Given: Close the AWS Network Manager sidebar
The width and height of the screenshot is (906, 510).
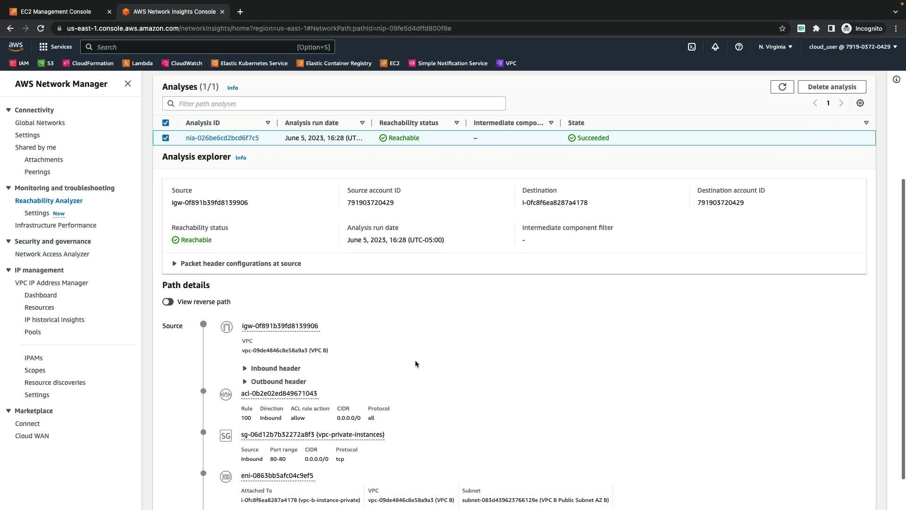Looking at the screenshot, I should pyautogui.click(x=128, y=84).
